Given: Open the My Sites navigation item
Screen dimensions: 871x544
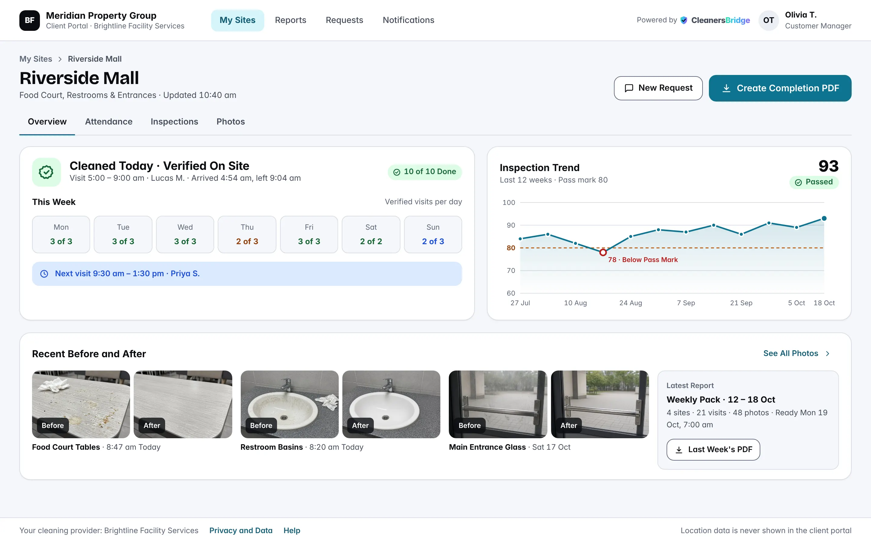Looking at the screenshot, I should pos(237,20).
